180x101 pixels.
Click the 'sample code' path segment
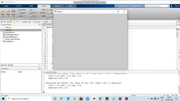pyautogui.click(x=26, y=22)
